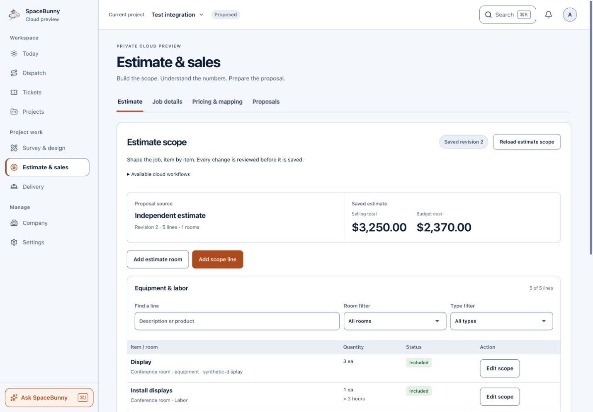Open Today via its sun icon

tap(14, 54)
